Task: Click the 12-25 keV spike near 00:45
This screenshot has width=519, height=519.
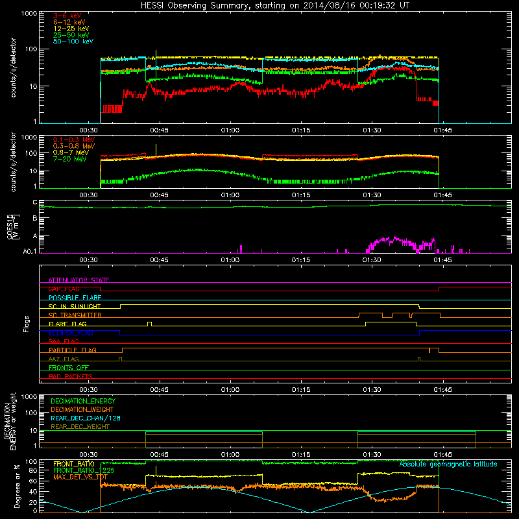Action: tap(156, 54)
